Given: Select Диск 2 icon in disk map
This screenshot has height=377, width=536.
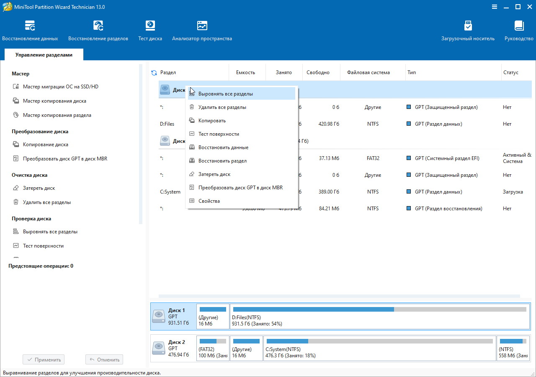Looking at the screenshot, I should 159,349.
